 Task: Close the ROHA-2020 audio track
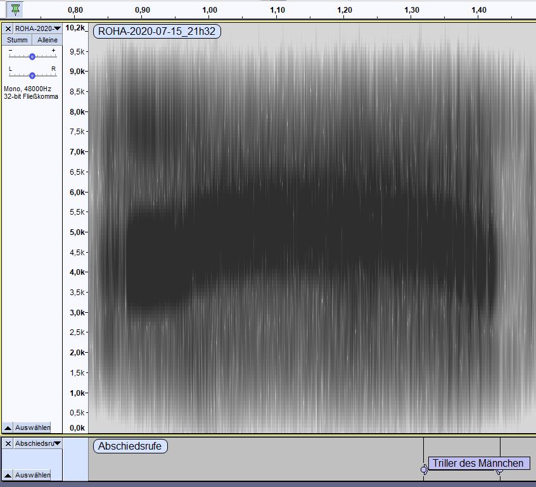point(8,28)
